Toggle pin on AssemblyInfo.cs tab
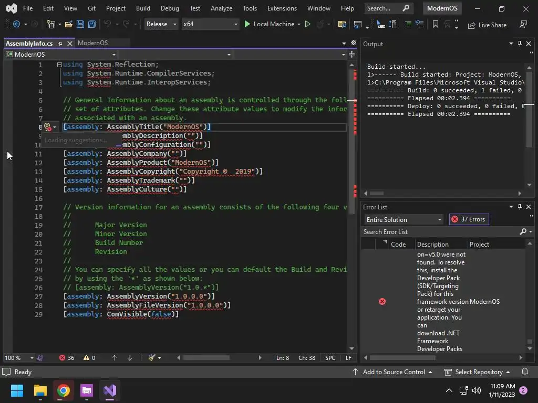 60,44
